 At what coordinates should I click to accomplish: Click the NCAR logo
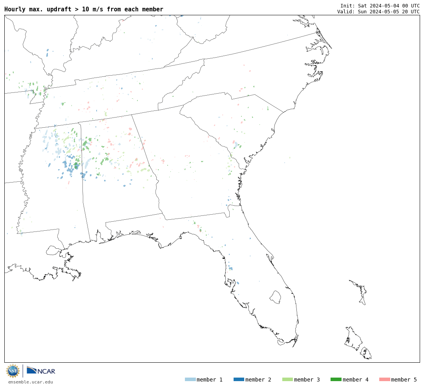click(x=41, y=371)
